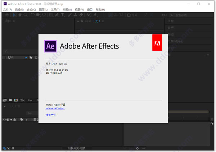216x152 pixels.
Task: Click the Interpret Footage icon in project panel
Action: point(5,100)
